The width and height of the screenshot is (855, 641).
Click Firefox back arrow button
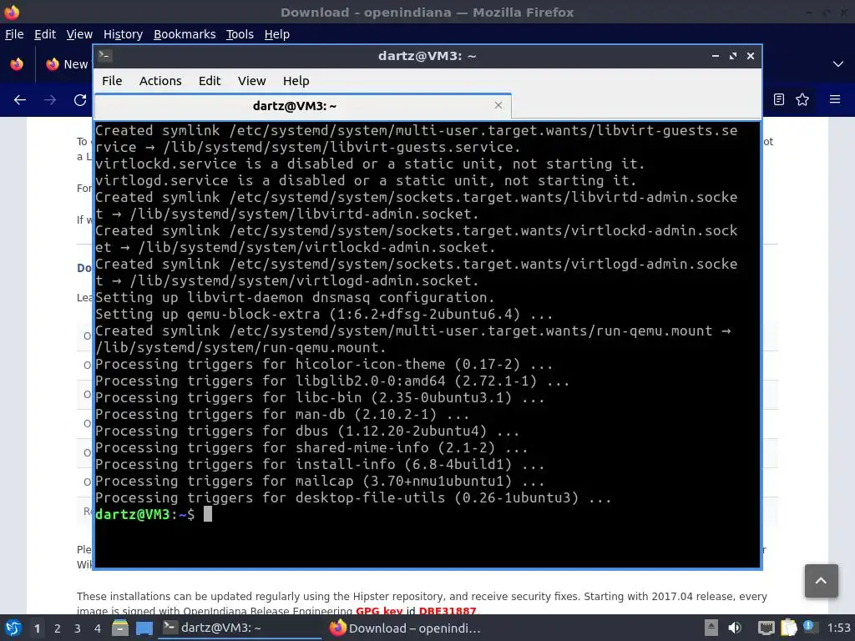tap(20, 100)
